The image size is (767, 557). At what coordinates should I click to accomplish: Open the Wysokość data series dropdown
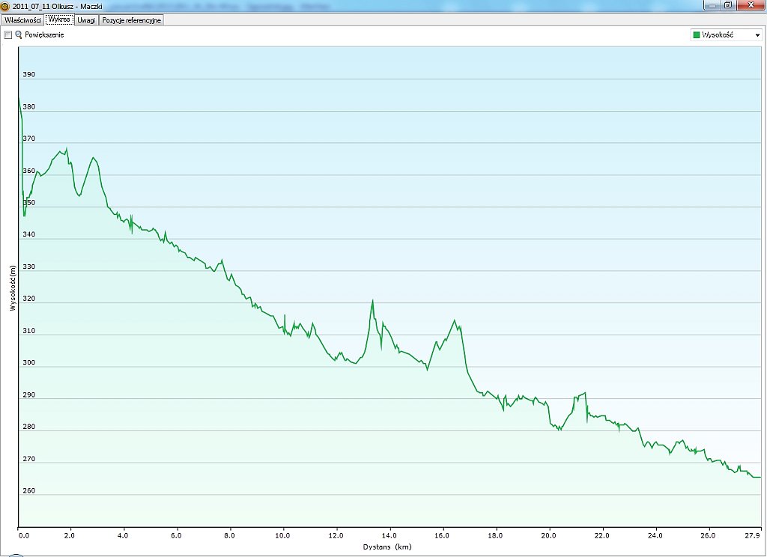[757, 35]
